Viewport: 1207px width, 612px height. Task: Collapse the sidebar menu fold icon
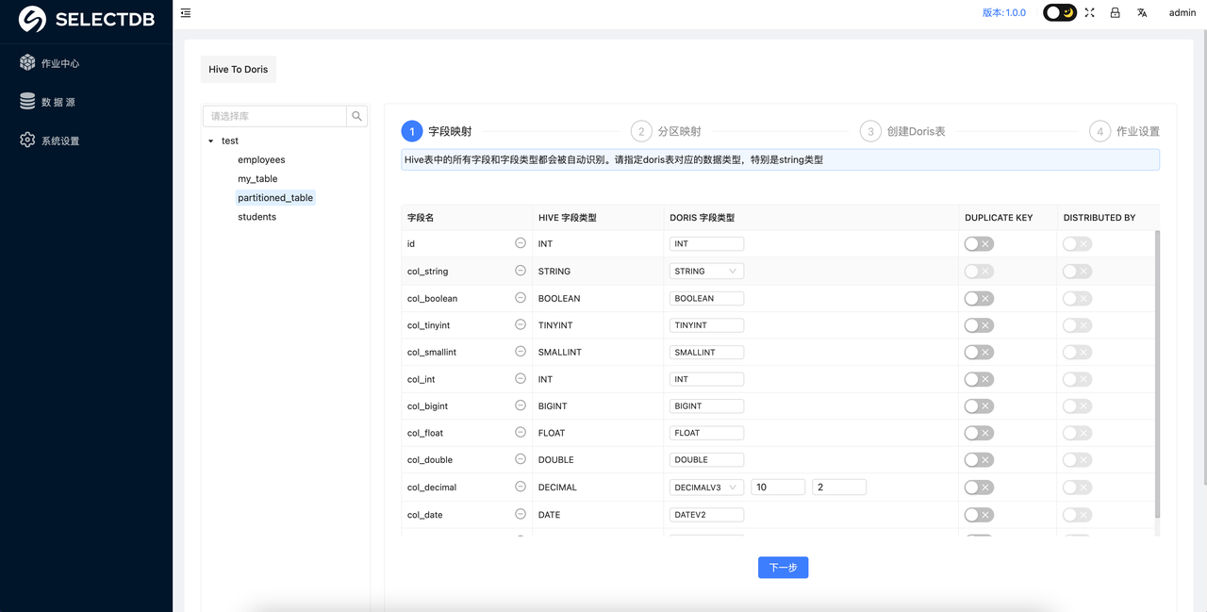[x=186, y=13]
